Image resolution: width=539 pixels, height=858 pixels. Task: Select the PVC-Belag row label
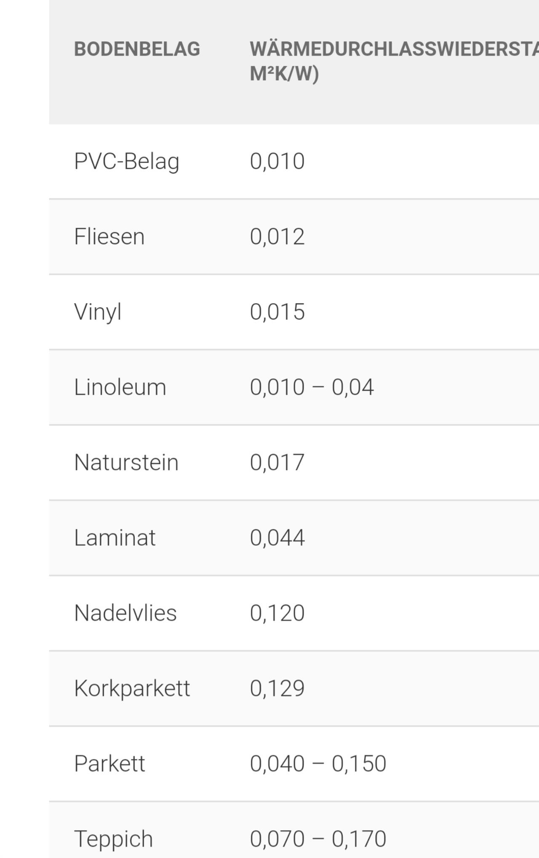point(127,162)
